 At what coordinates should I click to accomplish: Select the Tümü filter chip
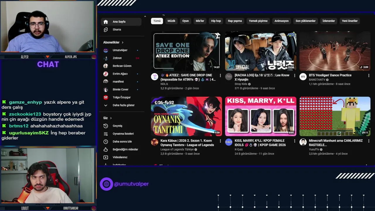pos(157,21)
